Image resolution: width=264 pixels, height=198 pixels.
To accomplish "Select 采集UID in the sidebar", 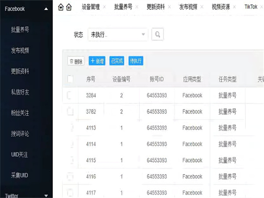I will tap(19, 175).
